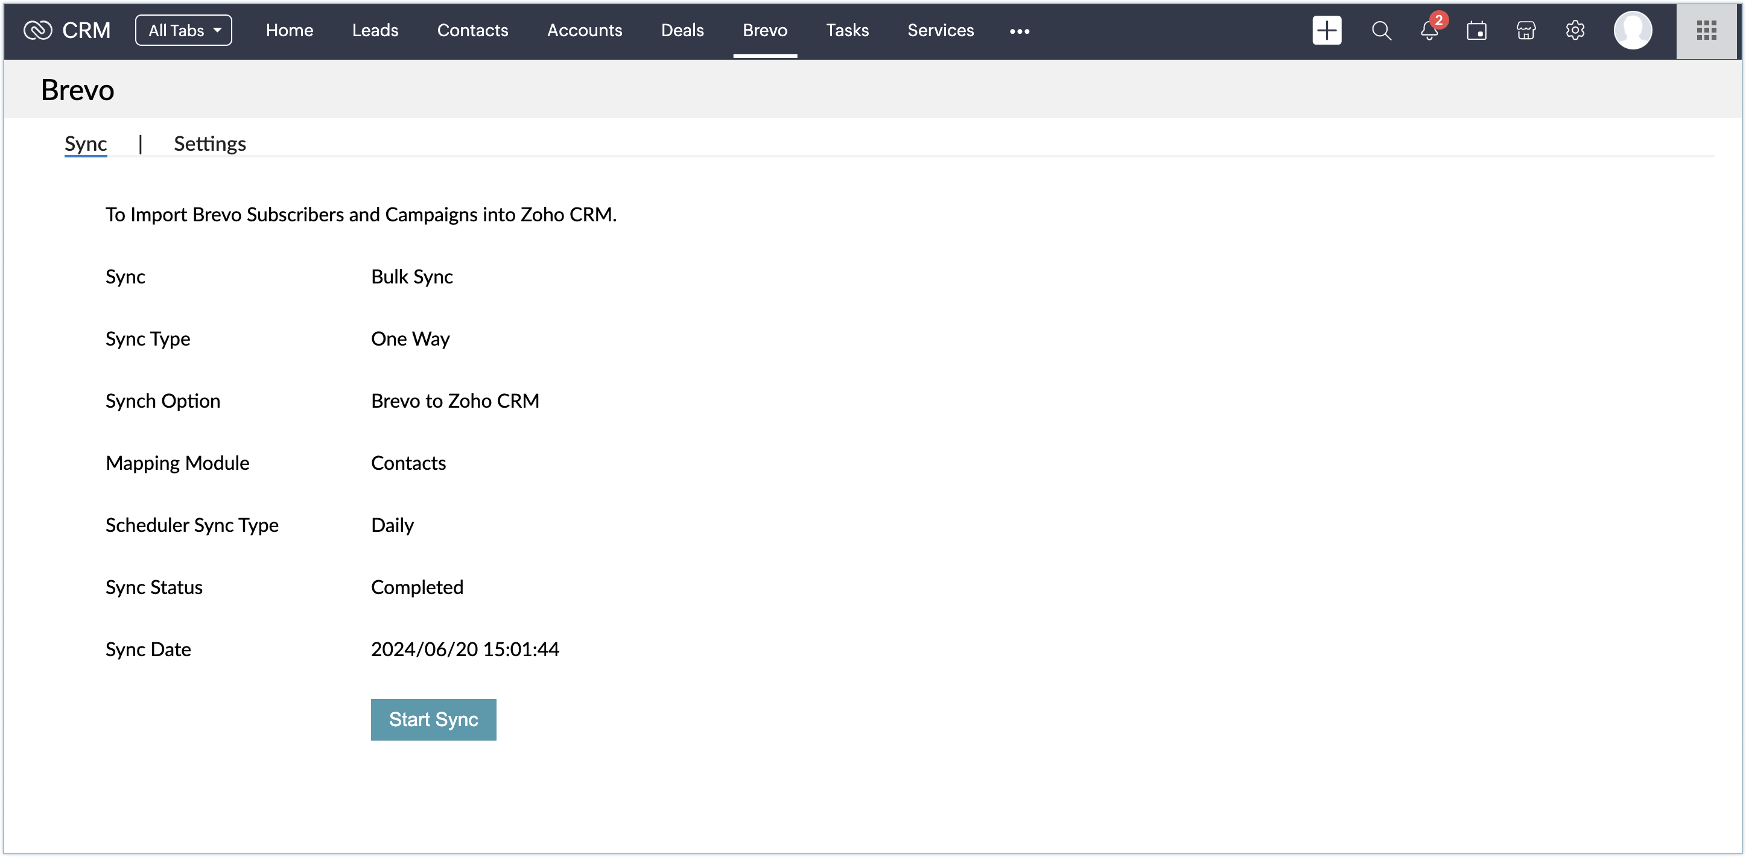Click the plus Create New icon

coord(1327,31)
